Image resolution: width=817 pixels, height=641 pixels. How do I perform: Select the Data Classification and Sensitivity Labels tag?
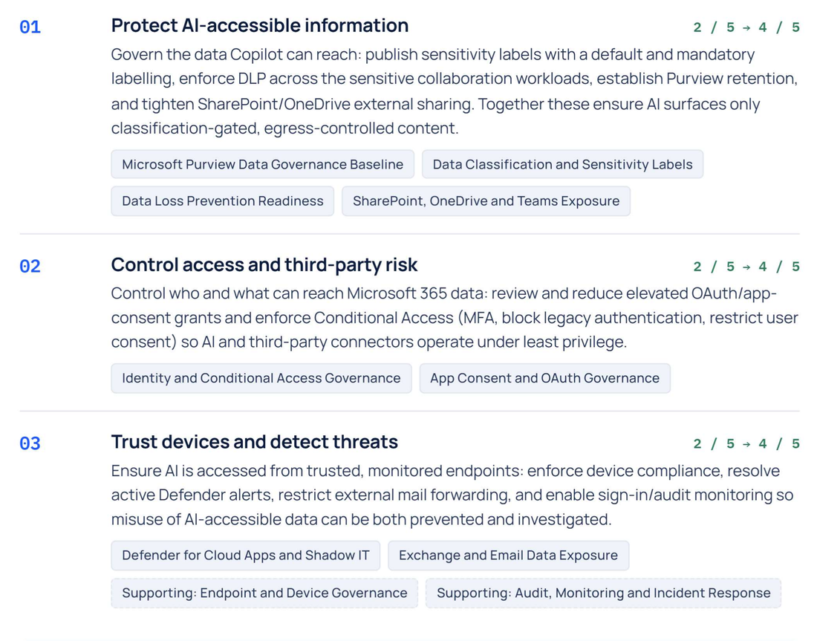pyautogui.click(x=562, y=164)
